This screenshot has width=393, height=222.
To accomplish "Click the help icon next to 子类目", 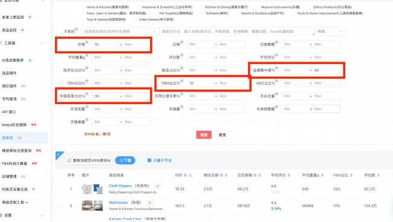I will coord(76,29).
